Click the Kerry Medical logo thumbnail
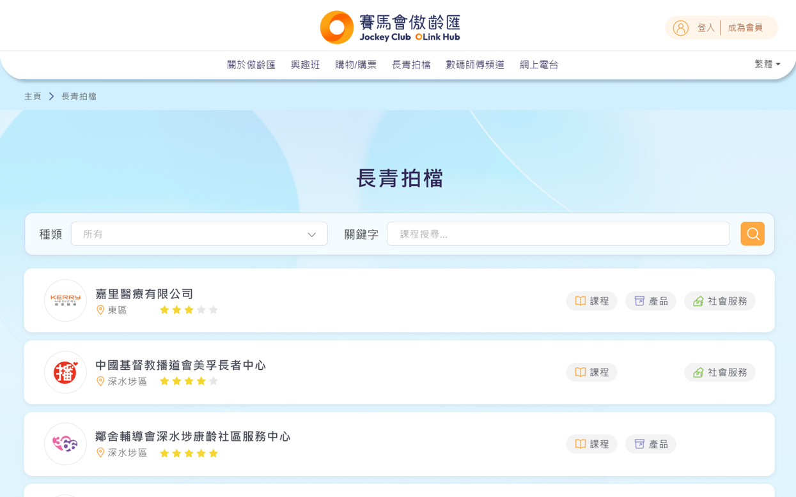The width and height of the screenshot is (796, 497). [65, 300]
